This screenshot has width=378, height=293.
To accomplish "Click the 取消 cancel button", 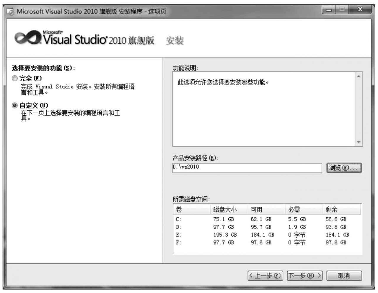I will pyautogui.click(x=344, y=276).
